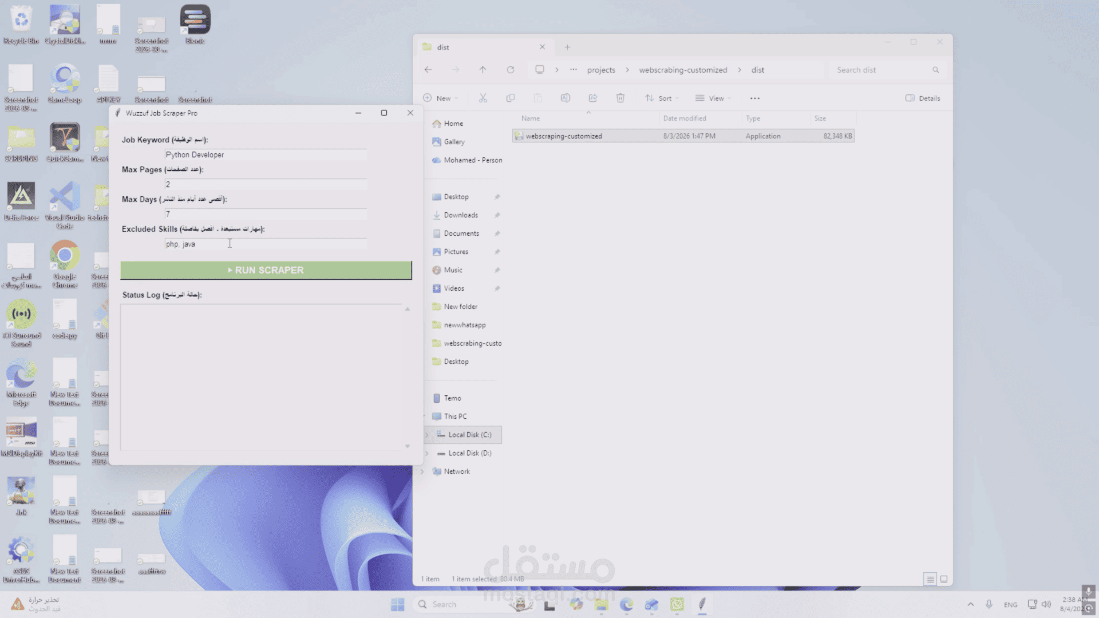Image resolution: width=1099 pixels, height=618 pixels.
Task: Click the Copy icon in Explorer toolbar
Action: [511, 98]
